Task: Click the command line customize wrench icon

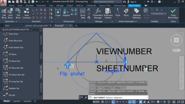Action: 86,98
